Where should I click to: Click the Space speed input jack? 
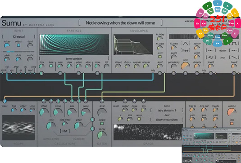click(x=125, y=101)
